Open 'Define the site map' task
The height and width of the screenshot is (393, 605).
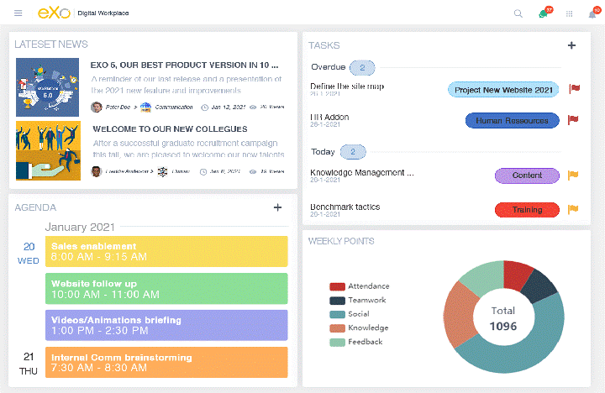click(347, 86)
